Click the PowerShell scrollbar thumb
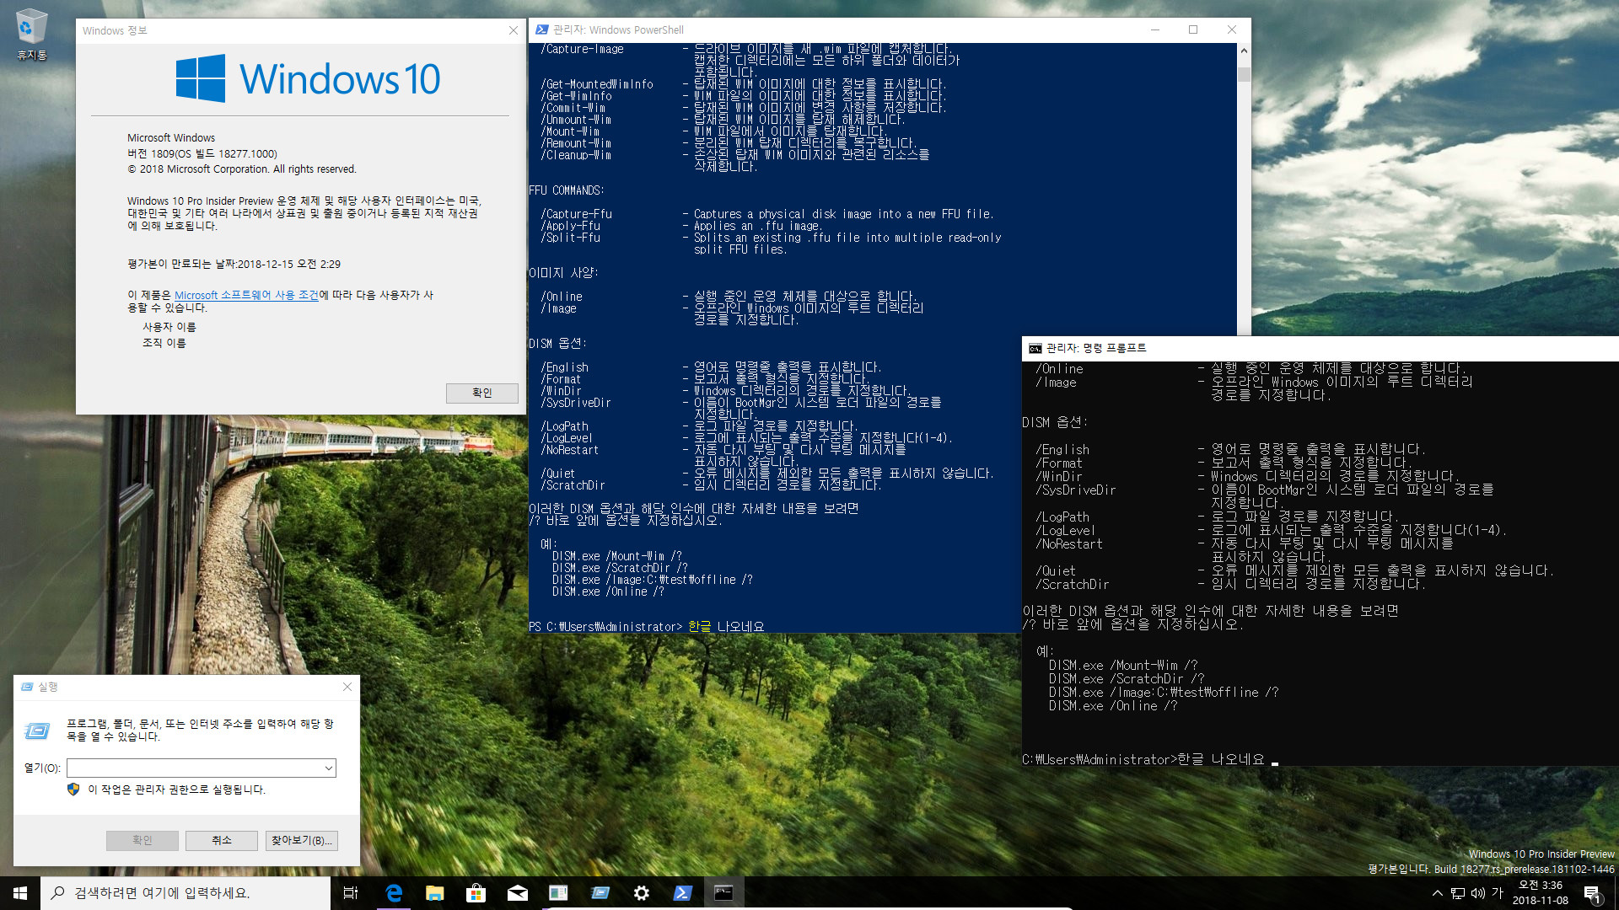 pos(1244,74)
